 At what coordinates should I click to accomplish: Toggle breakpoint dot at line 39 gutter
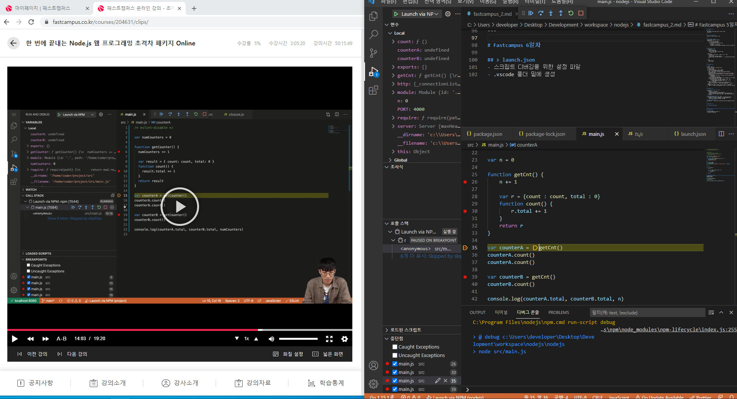click(x=465, y=277)
